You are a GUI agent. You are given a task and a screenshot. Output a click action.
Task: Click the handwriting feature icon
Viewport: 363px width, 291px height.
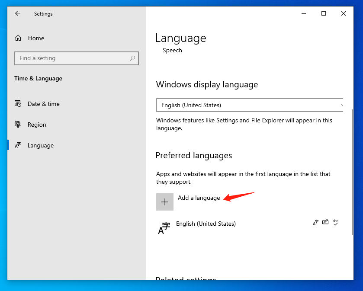tap(325, 222)
